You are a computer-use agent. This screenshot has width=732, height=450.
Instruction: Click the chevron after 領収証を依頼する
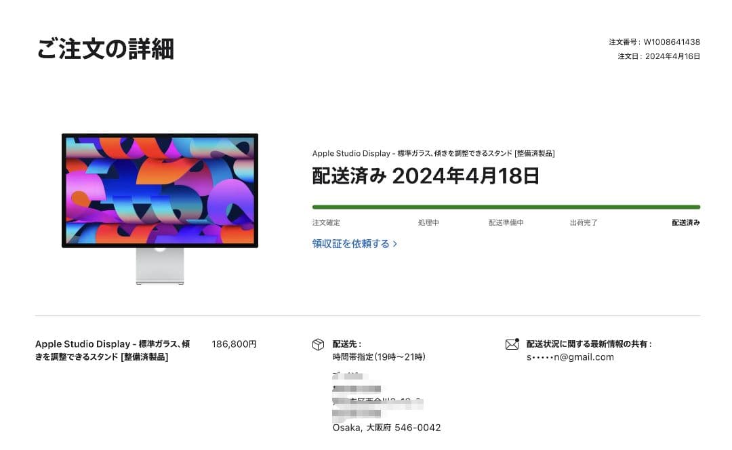pos(395,243)
